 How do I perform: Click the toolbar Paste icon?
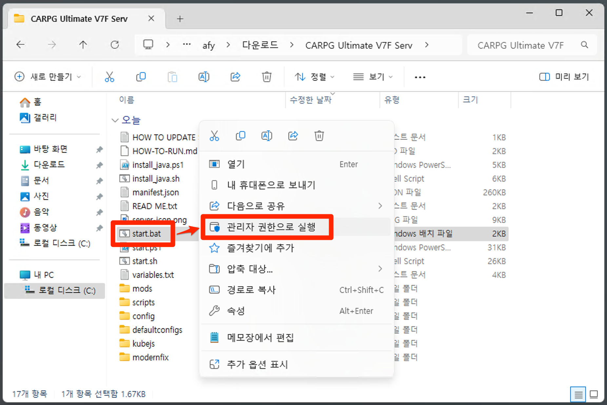pyautogui.click(x=172, y=77)
